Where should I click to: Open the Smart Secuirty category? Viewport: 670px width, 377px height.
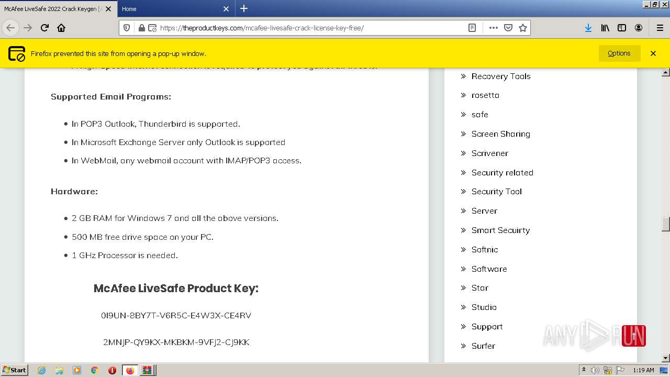coord(500,230)
